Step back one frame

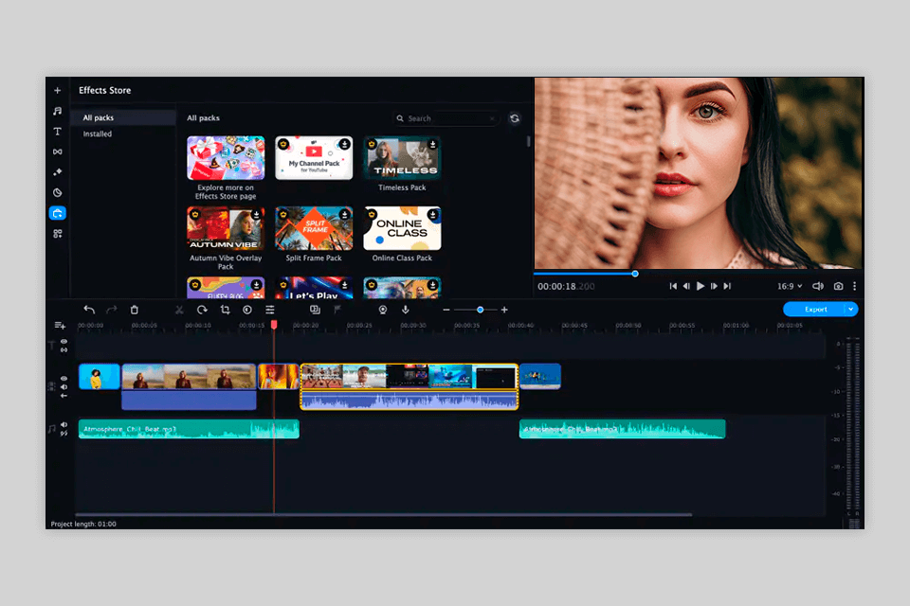[x=686, y=286]
